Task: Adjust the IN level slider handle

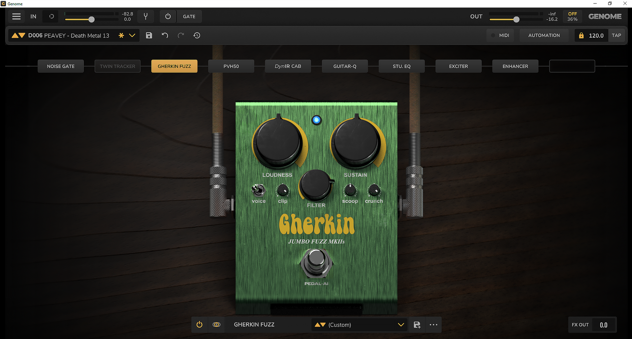Action: point(92,19)
